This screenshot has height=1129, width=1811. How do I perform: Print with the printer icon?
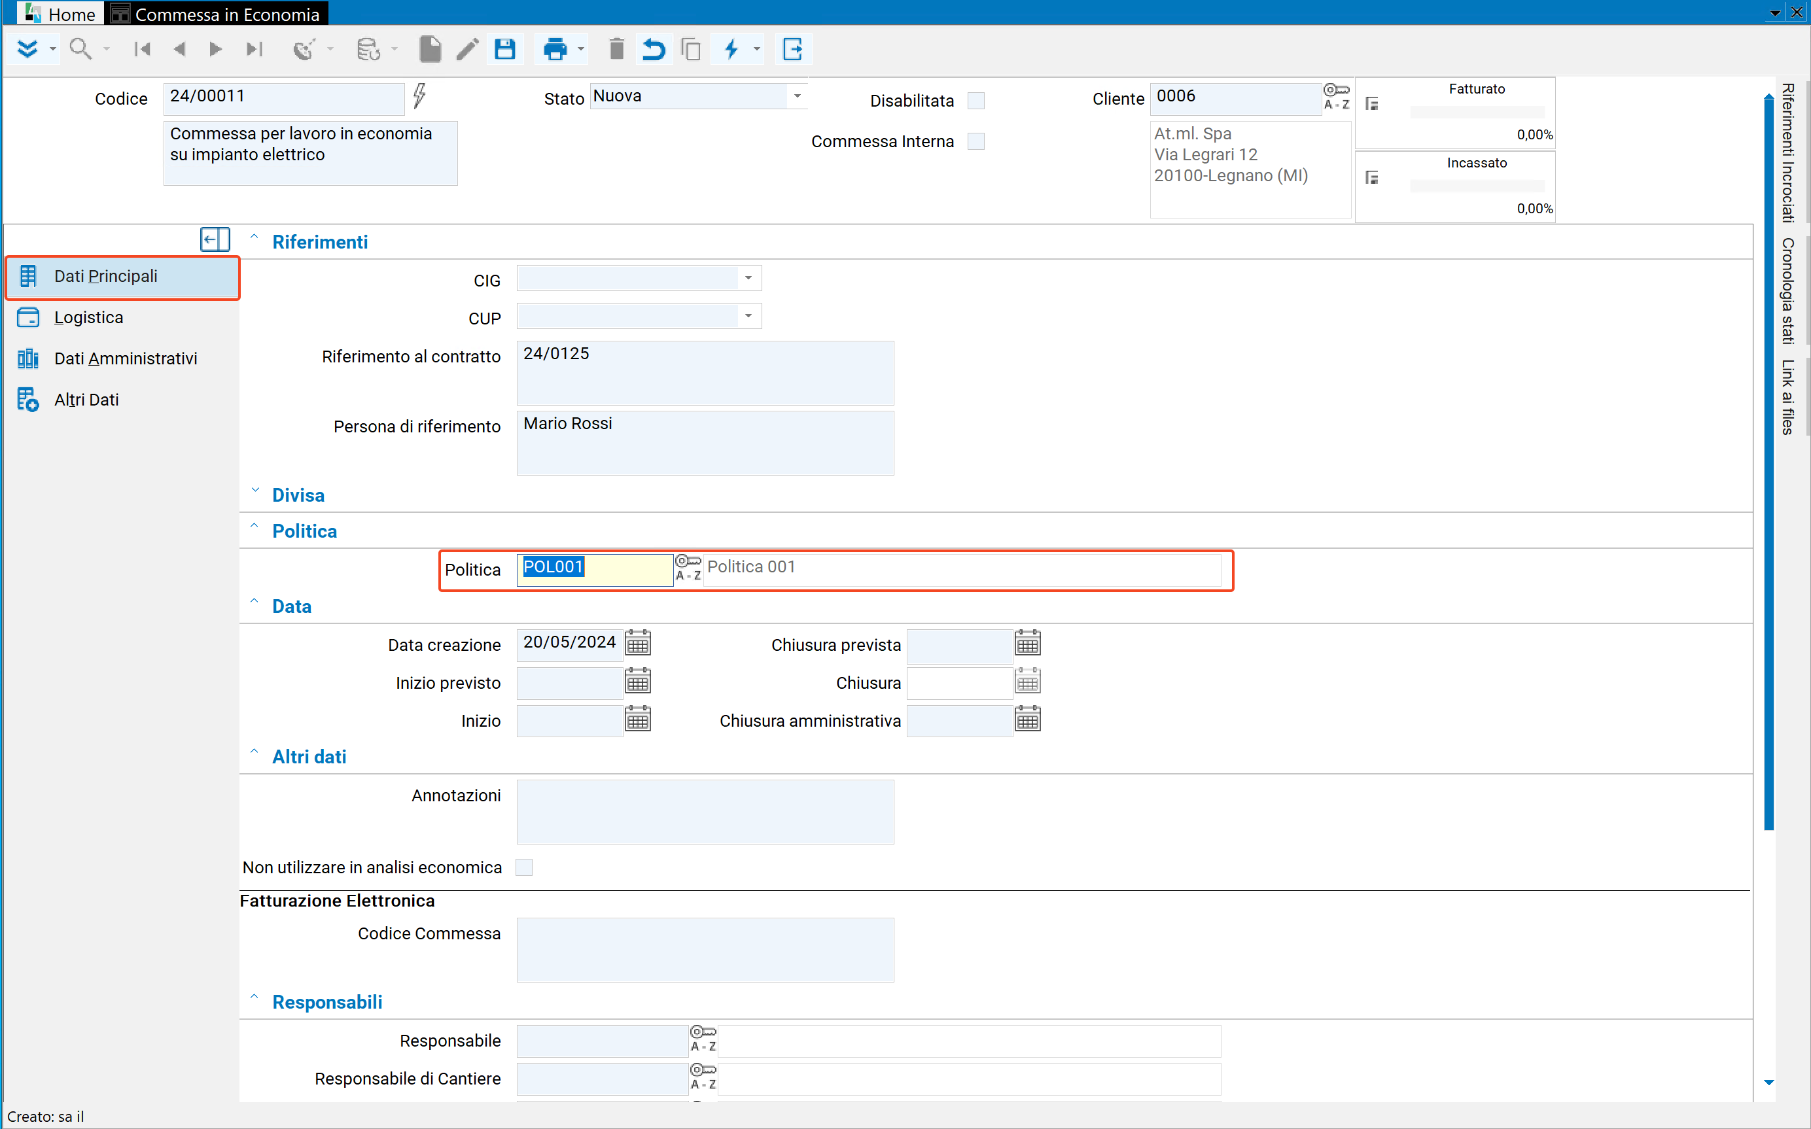tap(555, 49)
